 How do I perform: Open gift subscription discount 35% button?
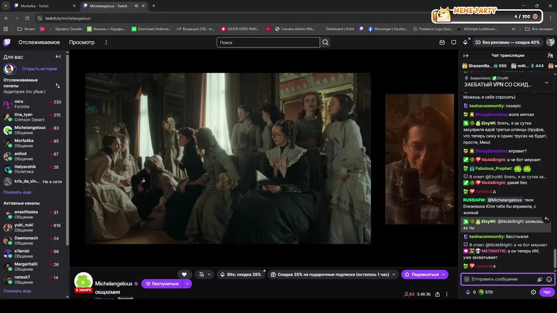pyautogui.click(x=332, y=274)
